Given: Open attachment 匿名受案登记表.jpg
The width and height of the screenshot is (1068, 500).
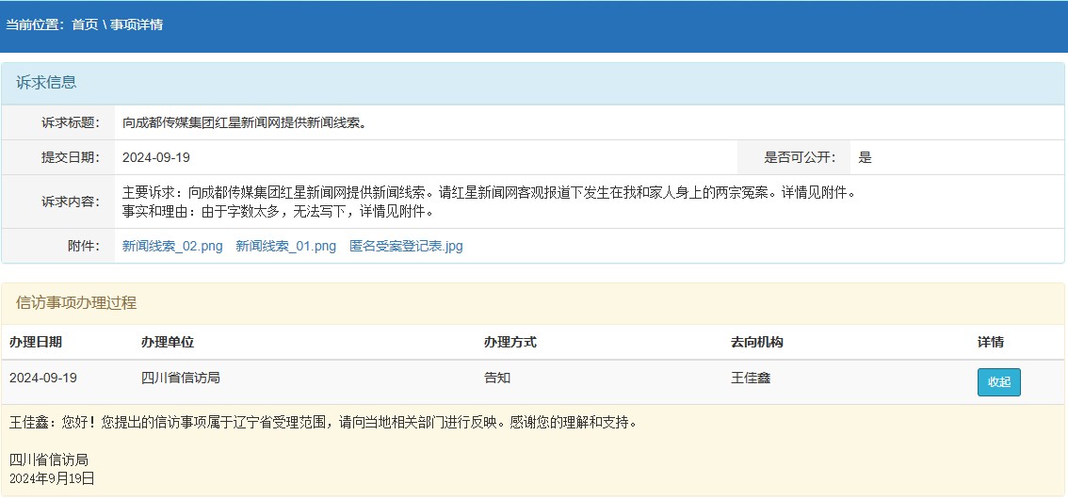Looking at the screenshot, I should [406, 247].
